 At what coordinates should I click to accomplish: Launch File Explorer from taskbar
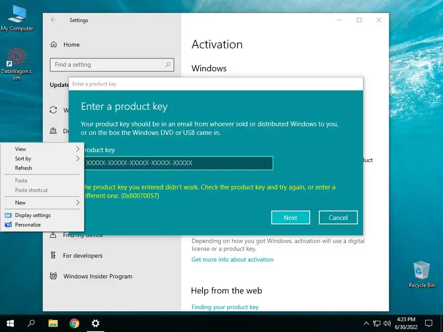(53, 323)
